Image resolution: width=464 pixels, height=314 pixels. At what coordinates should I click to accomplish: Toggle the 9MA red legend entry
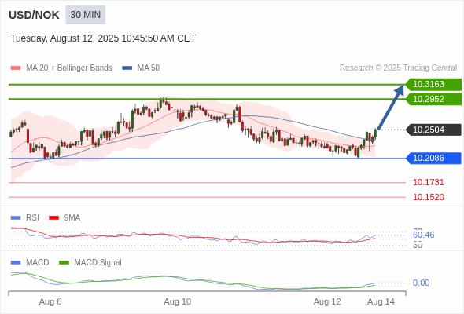pyautogui.click(x=64, y=217)
